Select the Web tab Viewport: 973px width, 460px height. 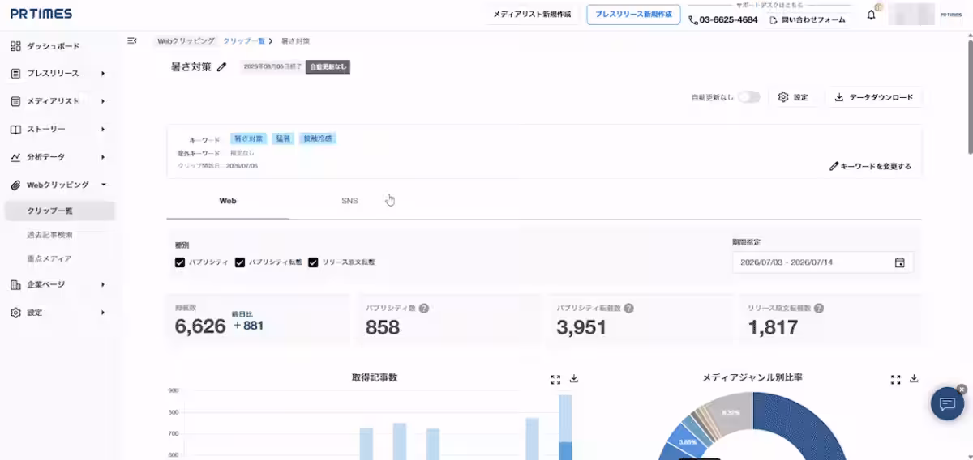[x=228, y=201]
